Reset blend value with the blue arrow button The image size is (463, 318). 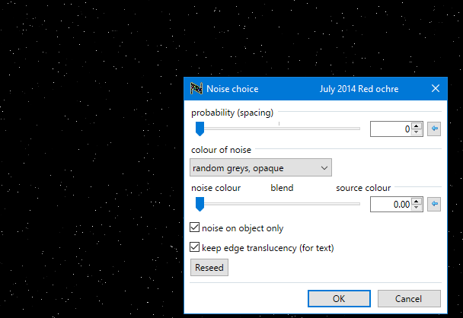pos(434,204)
